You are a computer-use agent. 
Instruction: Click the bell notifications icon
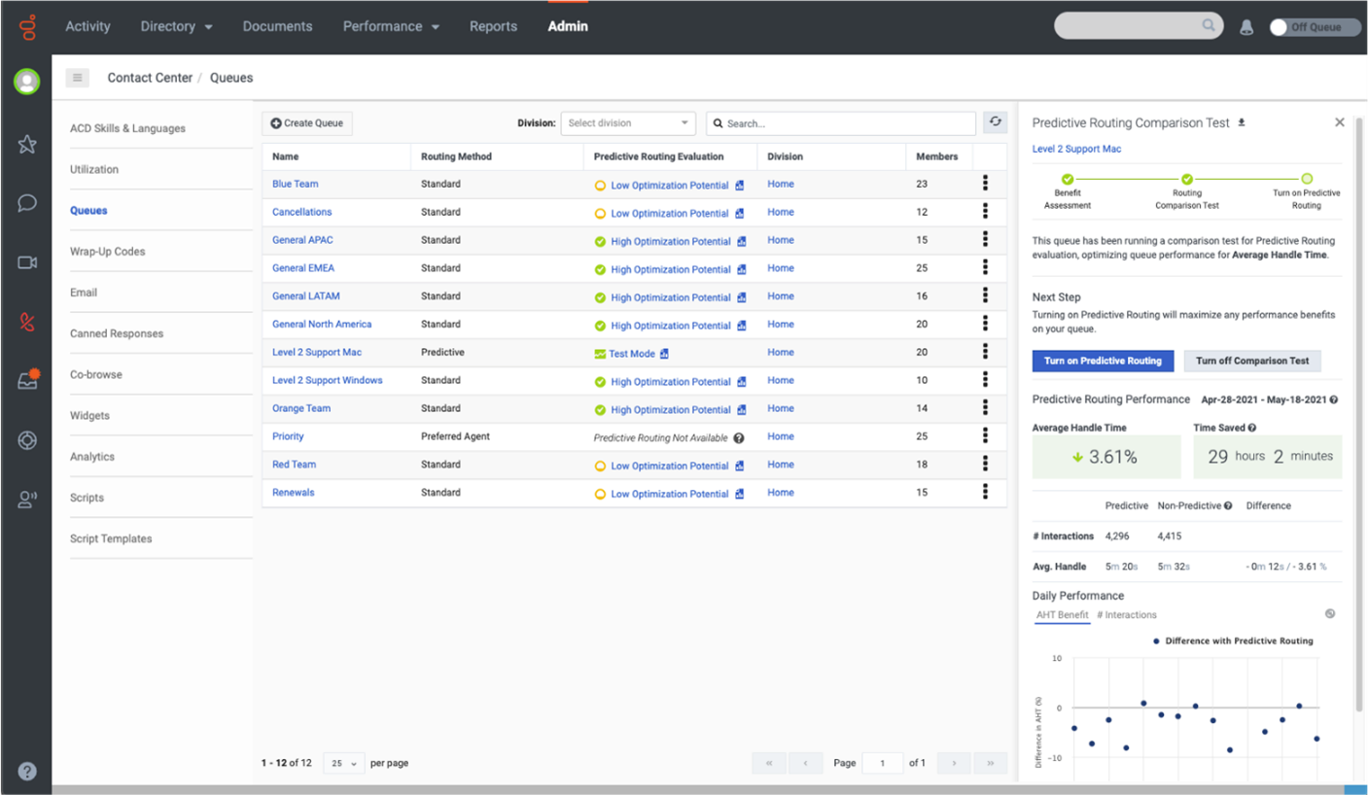pyautogui.click(x=1247, y=26)
